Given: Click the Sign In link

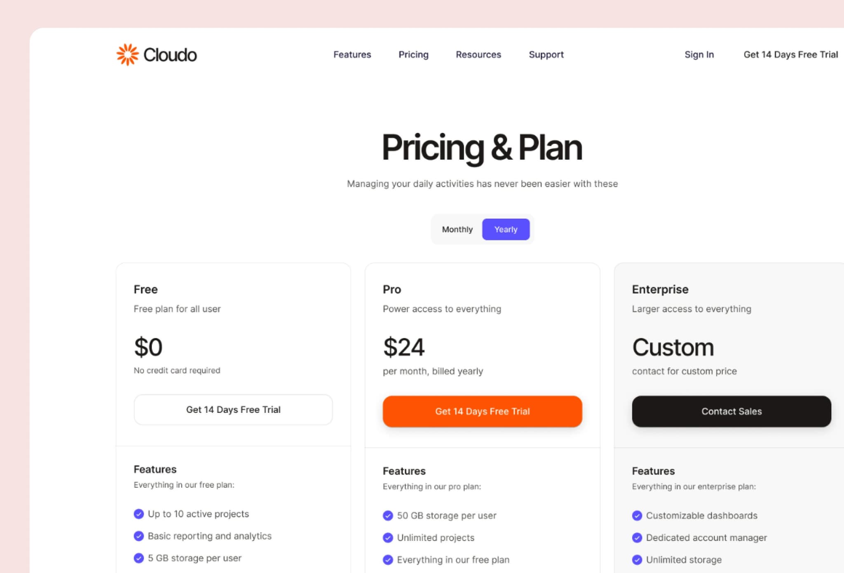Looking at the screenshot, I should (699, 54).
